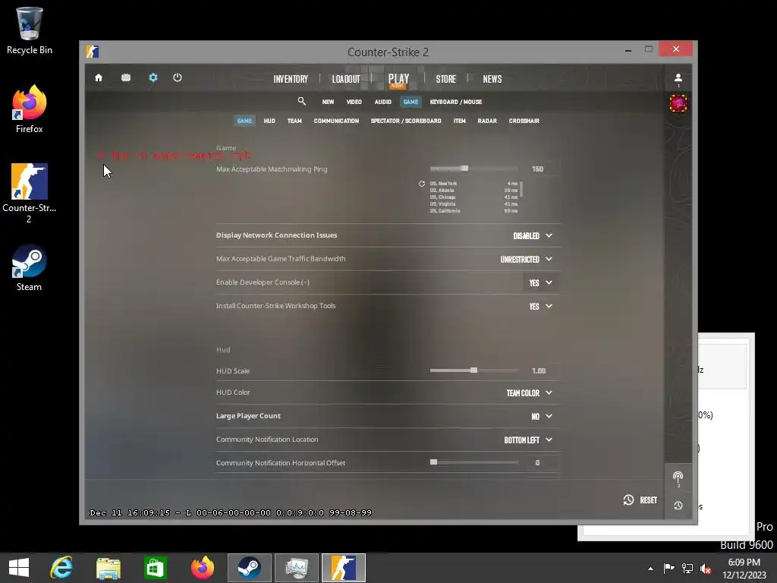Switch to Keyboard / Mouse settings tab

click(x=456, y=102)
